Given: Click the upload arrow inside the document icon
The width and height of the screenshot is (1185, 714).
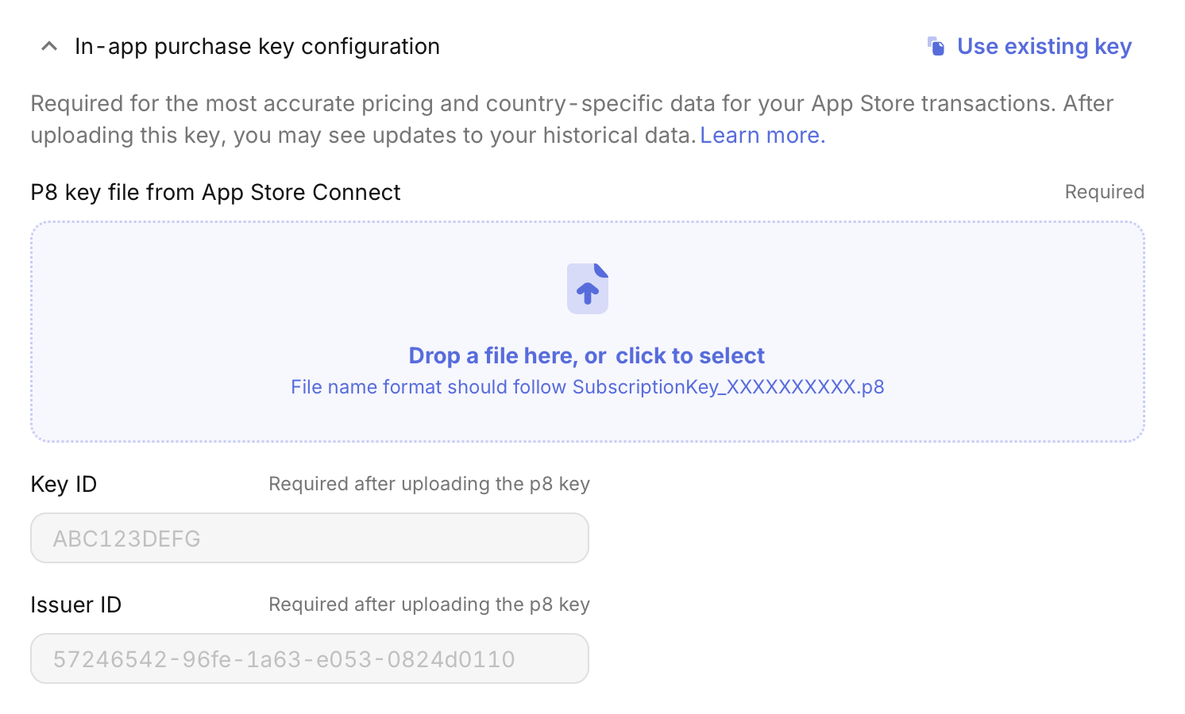Looking at the screenshot, I should tap(588, 292).
